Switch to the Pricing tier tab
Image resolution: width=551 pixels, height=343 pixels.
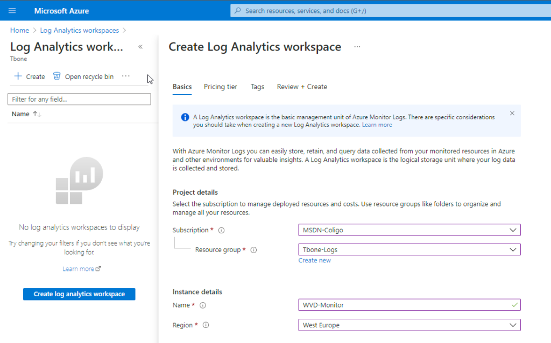click(x=220, y=87)
